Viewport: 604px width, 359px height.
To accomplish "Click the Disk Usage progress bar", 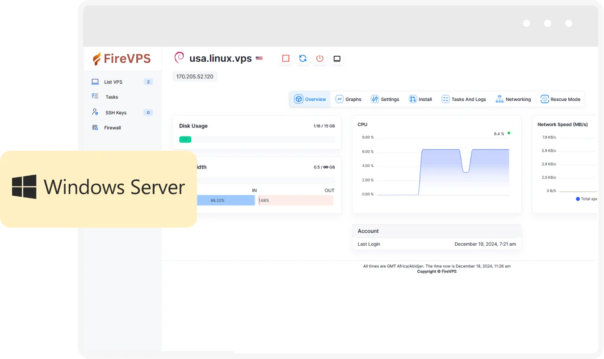I will 257,139.
